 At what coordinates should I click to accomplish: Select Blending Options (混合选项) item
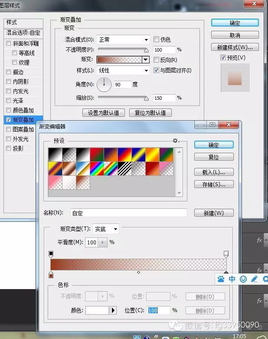click(x=23, y=33)
